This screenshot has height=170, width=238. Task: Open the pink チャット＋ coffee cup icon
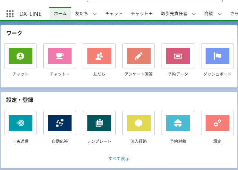pos(59,56)
